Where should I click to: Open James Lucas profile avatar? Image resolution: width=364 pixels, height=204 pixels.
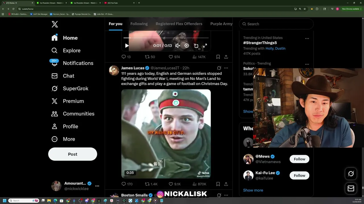coord(114,71)
